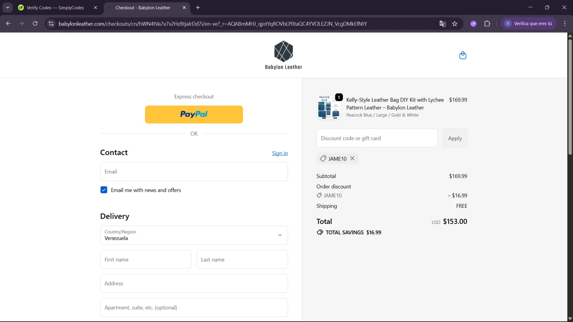
Task: Expand the Country/Region dropdown
Action: [x=194, y=235]
